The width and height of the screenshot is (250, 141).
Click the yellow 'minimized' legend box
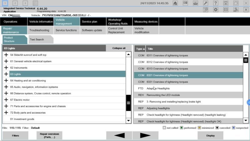(x=199, y=128)
